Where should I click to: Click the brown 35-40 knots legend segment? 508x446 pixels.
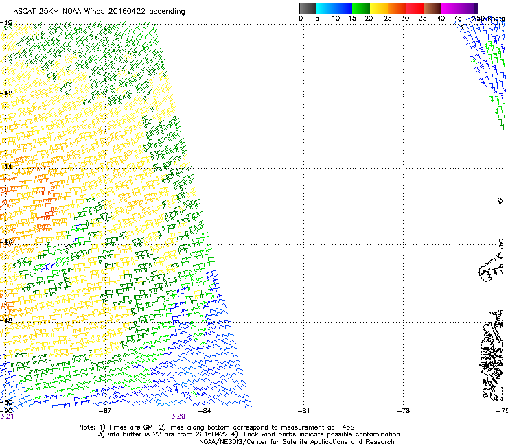[432, 8]
